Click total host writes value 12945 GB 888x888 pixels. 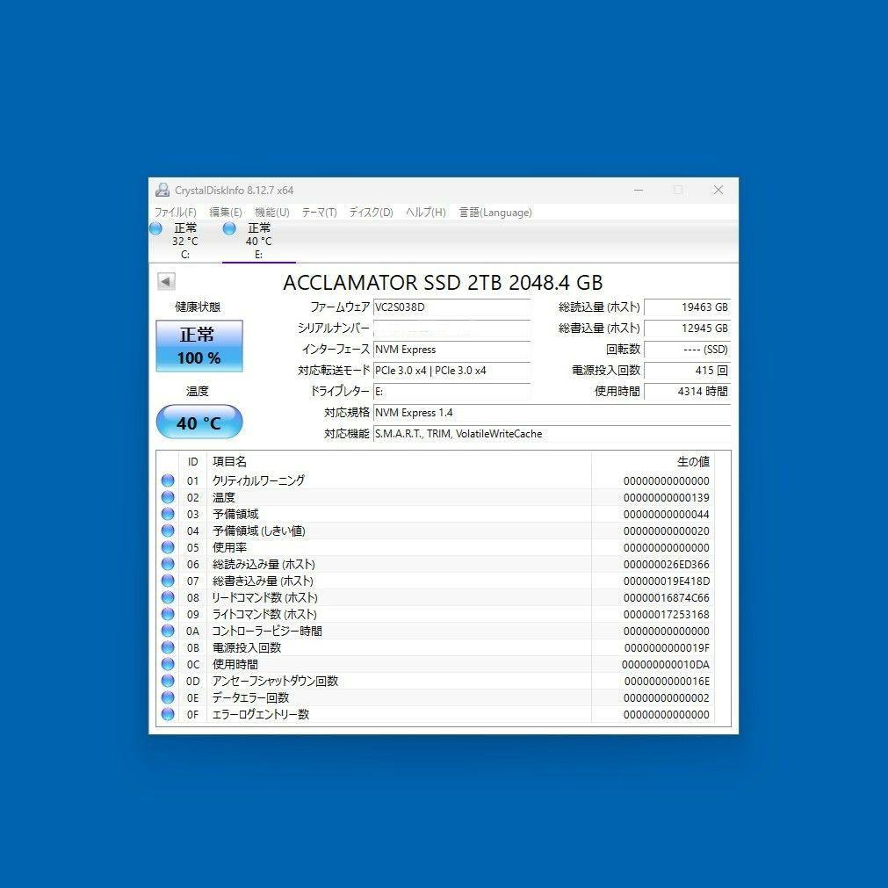[x=688, y=328]
